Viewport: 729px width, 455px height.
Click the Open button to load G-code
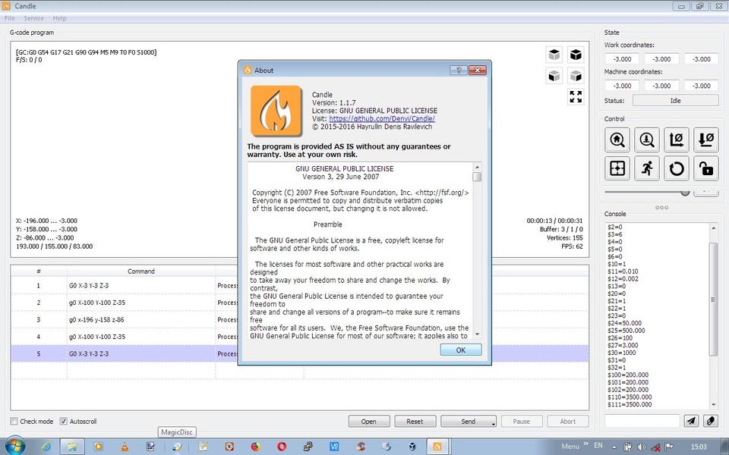(369, 421)
